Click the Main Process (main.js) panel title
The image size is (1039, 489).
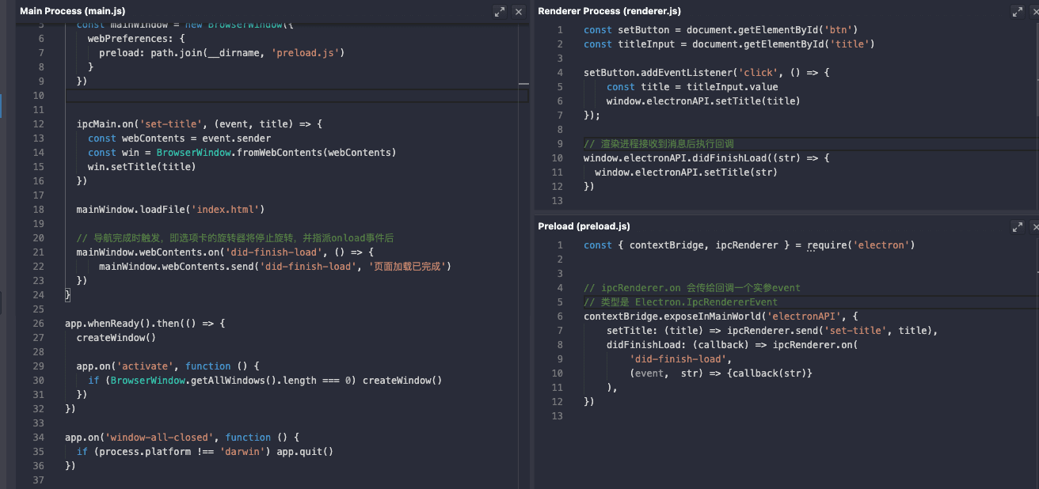70,11
